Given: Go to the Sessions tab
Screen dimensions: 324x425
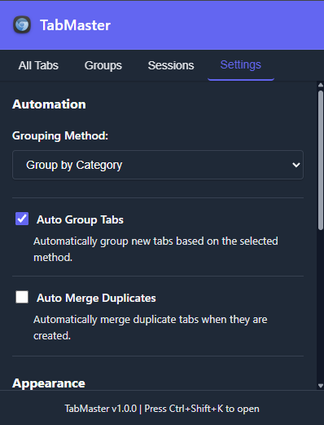Looking at the screenshot, I should (x=171, y=65).
